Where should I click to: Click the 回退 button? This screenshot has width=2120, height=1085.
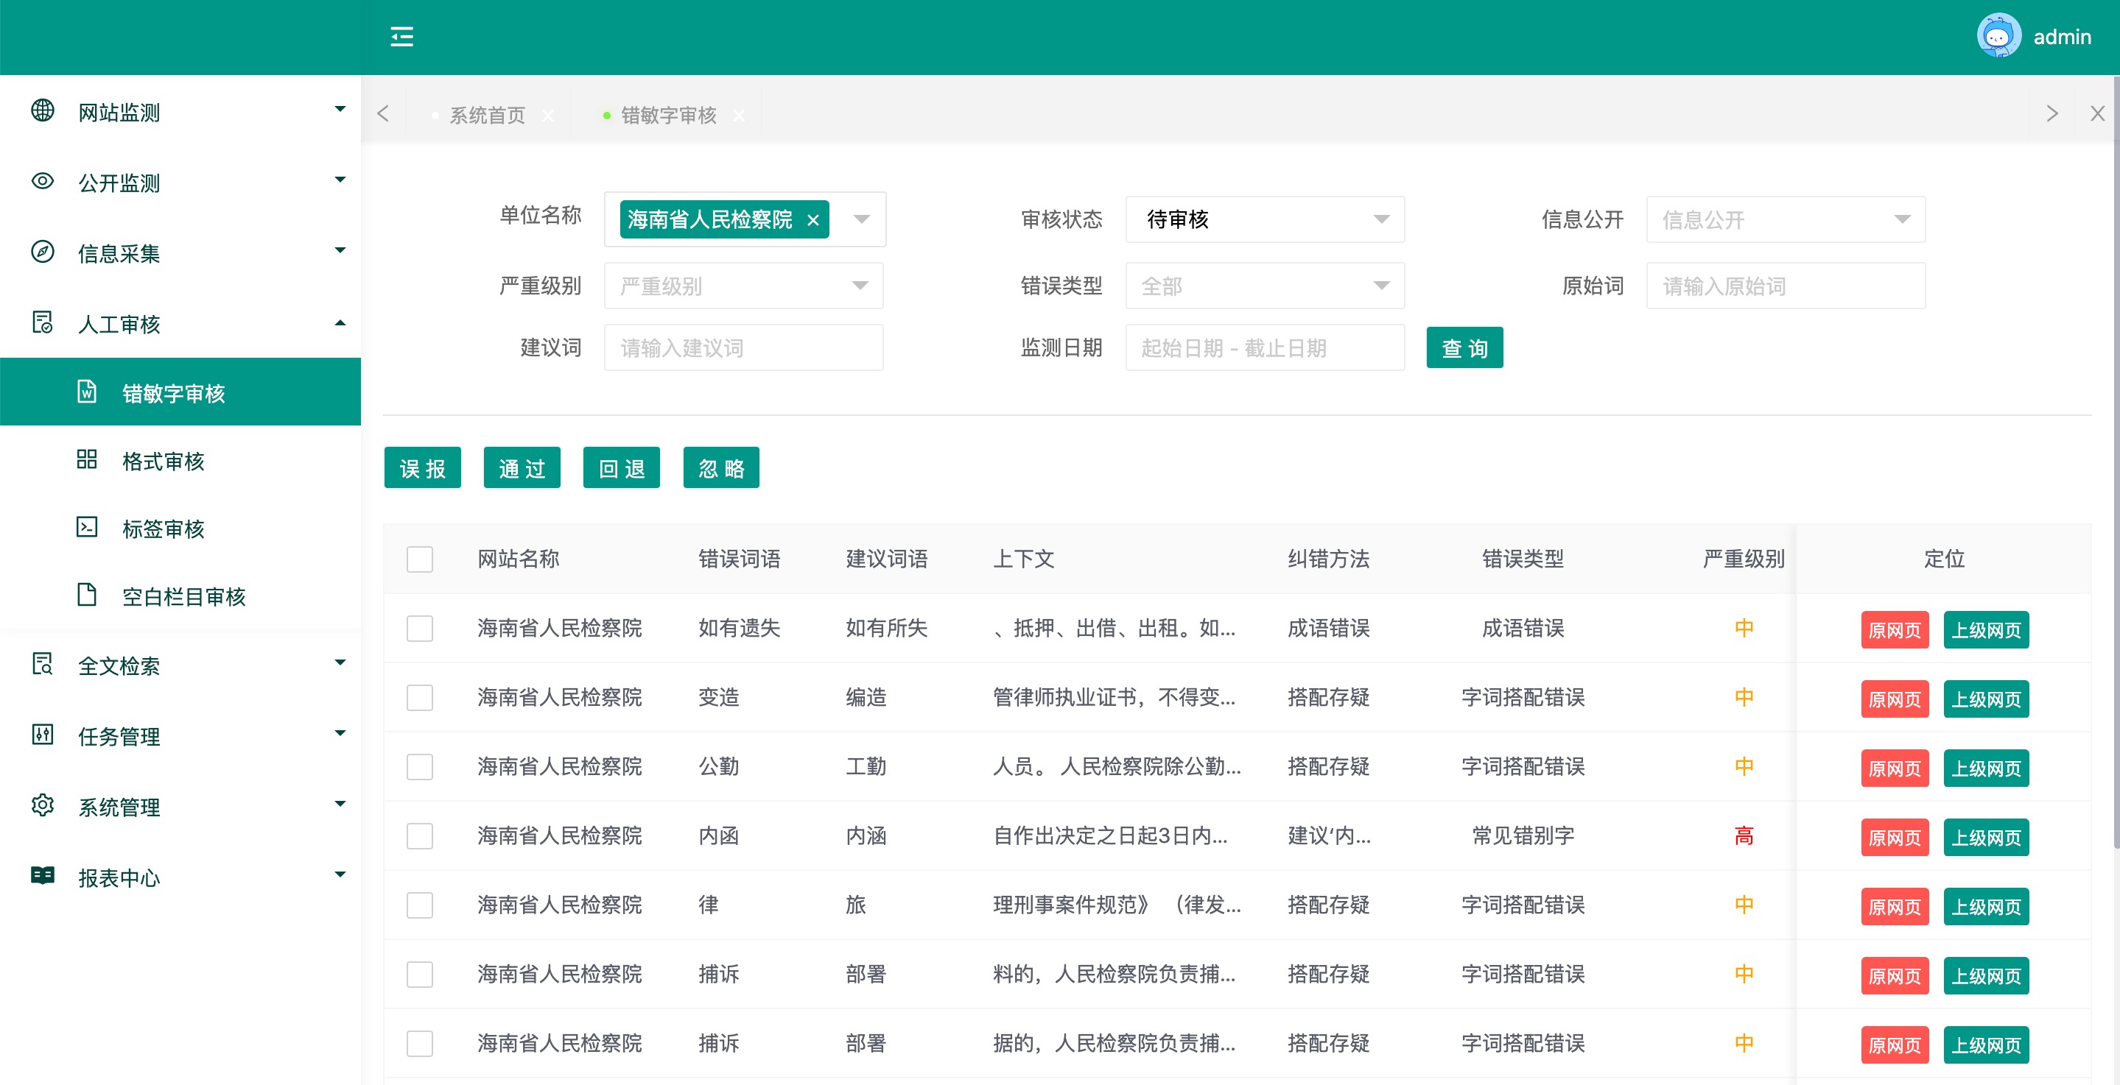622,468
